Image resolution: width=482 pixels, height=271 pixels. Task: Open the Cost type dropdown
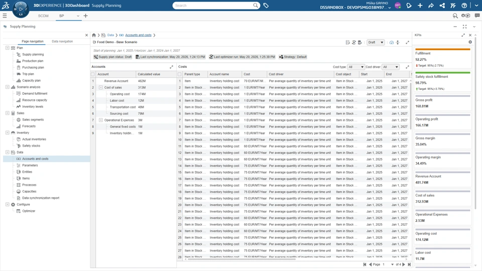pyautogui.click(x=355, y=67)
